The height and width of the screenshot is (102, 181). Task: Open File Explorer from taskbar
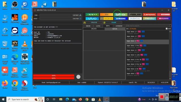61,99
